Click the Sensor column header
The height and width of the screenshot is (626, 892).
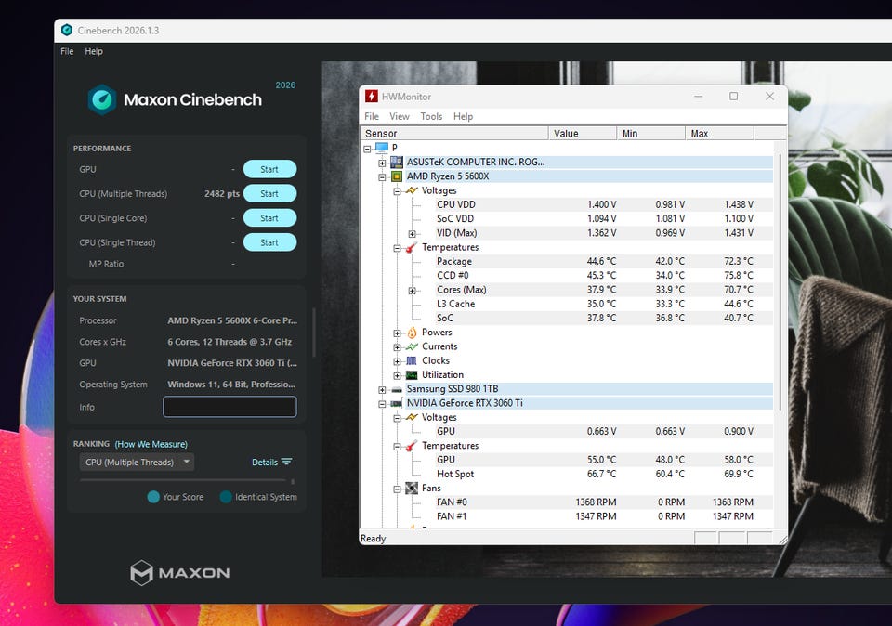tap(454, 134)
